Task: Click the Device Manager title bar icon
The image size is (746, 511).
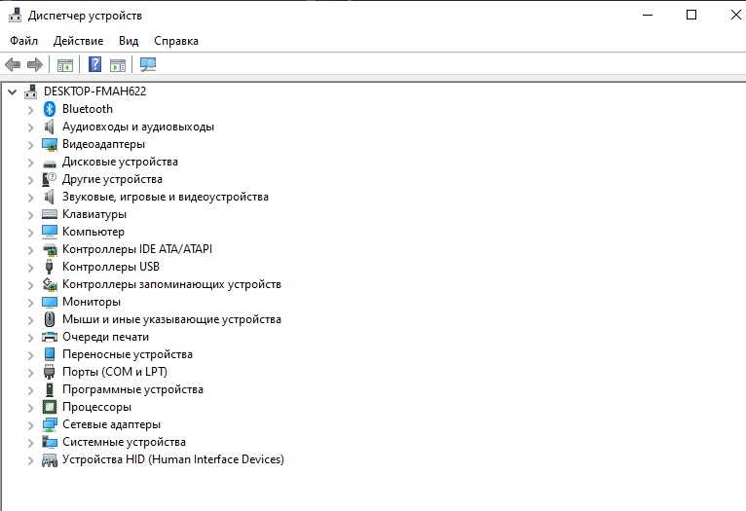Action: [16, 16]
